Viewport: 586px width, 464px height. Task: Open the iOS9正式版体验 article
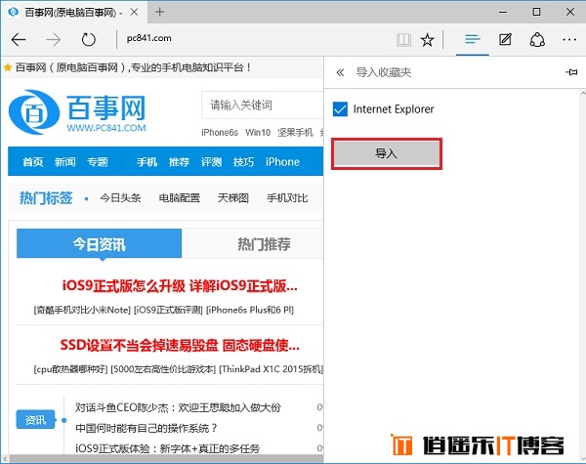(167, 448)
